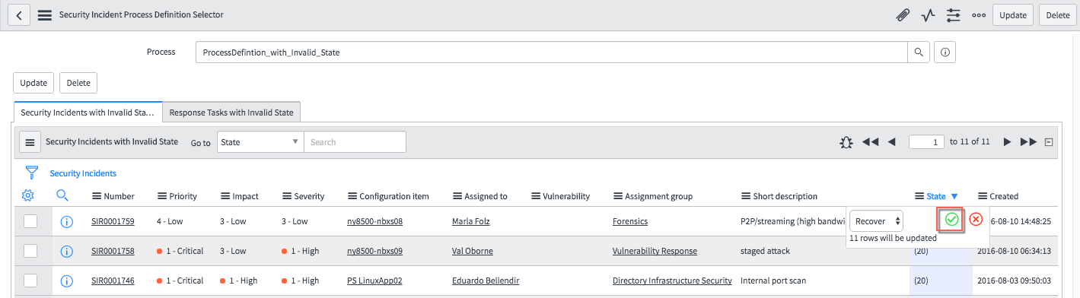
Task: Open the list controls hamburger menu
Action: (30, 141)
